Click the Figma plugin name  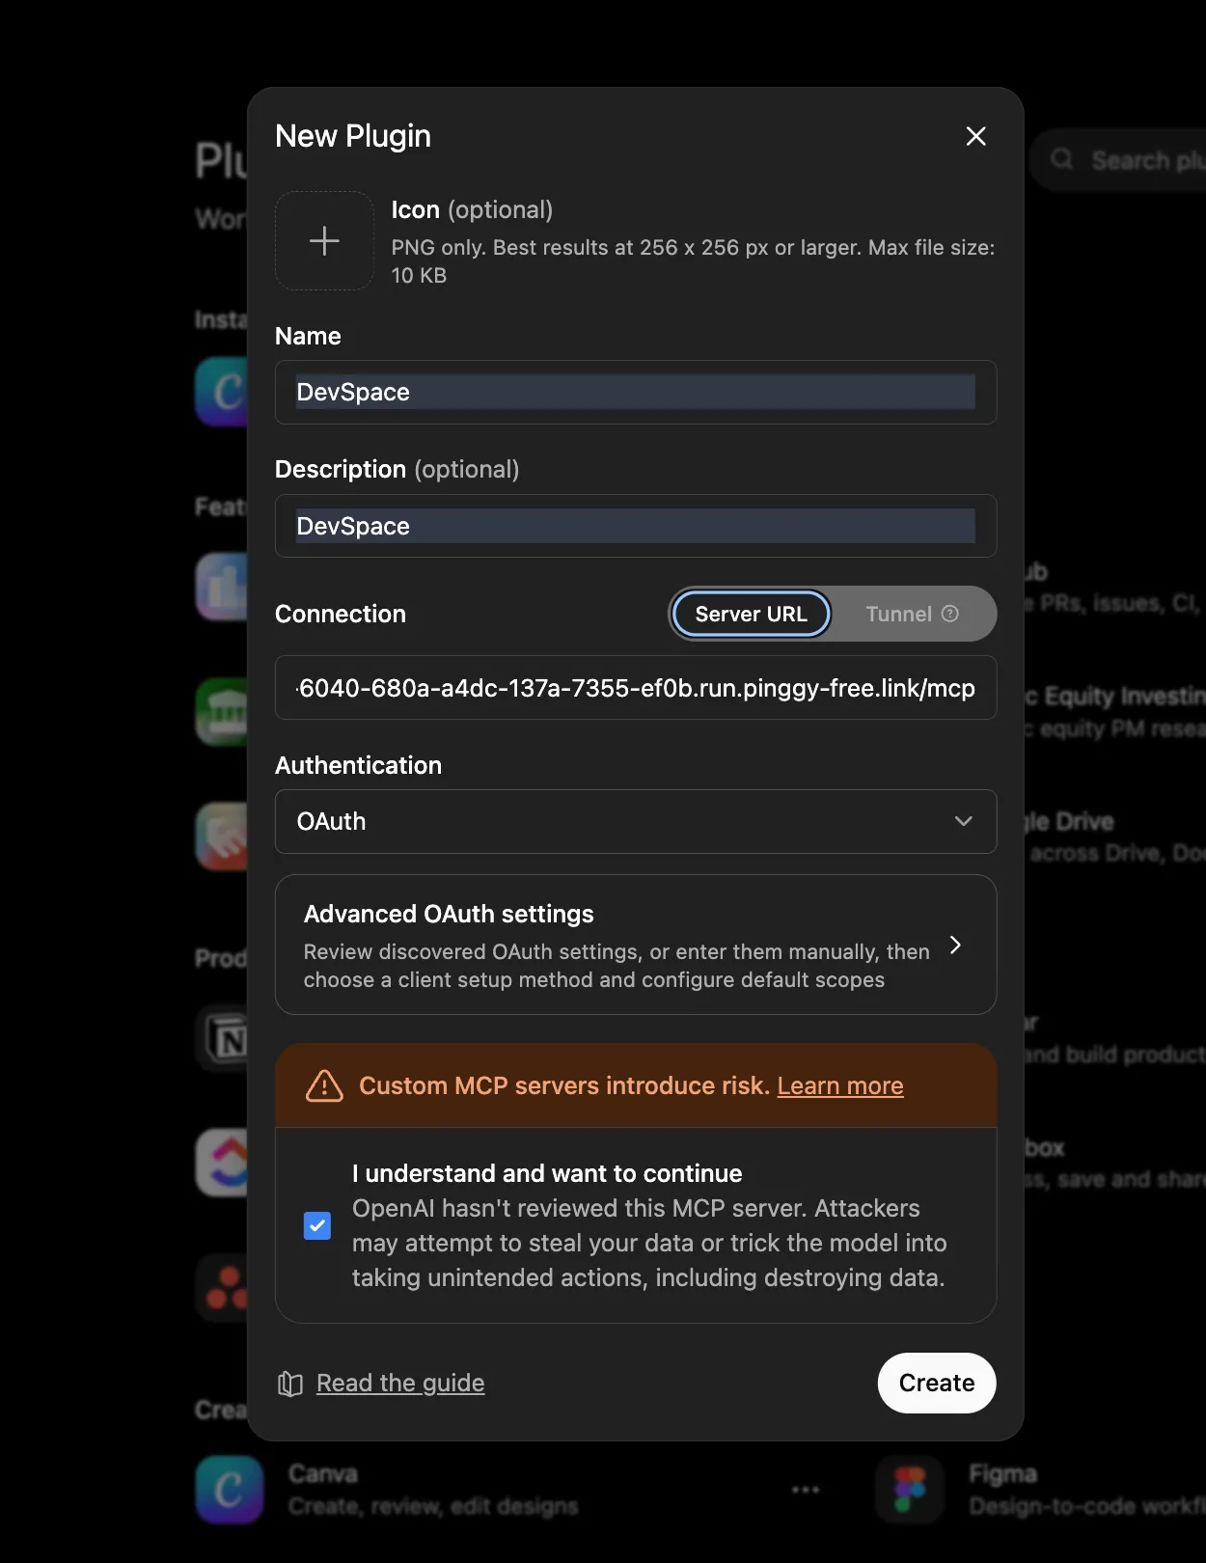point(1003,1474)
